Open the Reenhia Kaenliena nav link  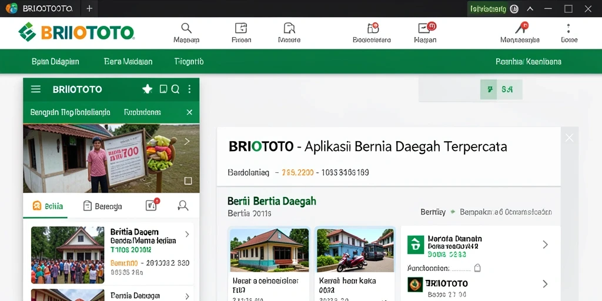pos(529,61)
